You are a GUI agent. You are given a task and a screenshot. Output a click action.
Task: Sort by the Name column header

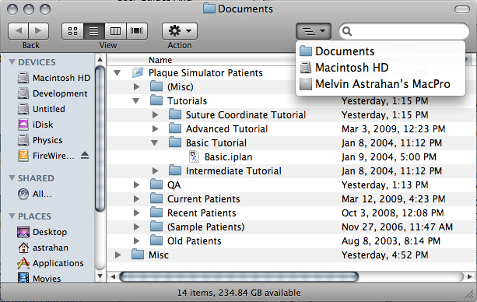[x=160, y=60]
